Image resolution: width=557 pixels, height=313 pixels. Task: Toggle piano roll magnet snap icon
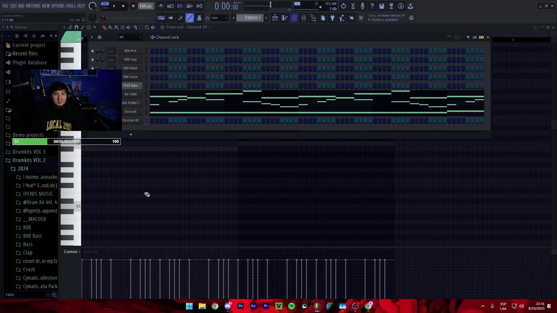click(x=76, y=27)
